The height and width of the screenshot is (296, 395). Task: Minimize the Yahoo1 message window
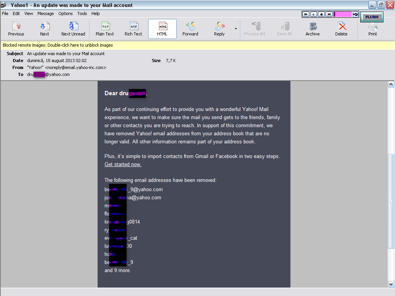pyautogui.click(x=372, y=5)
